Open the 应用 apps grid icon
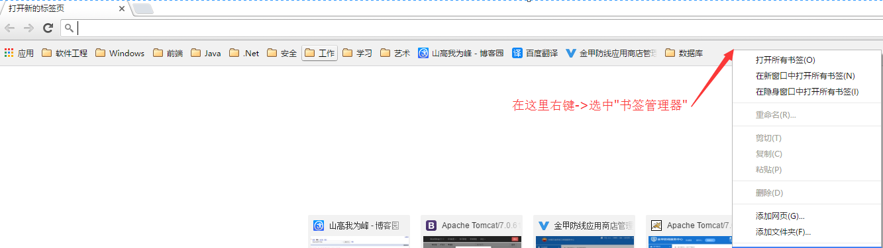Image resolution: width=883 pixels, height=248 pixels. (9, 54)
